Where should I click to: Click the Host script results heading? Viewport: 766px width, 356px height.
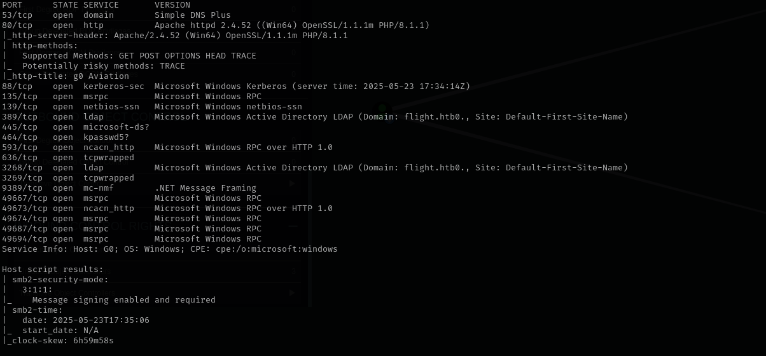(53, 270)
